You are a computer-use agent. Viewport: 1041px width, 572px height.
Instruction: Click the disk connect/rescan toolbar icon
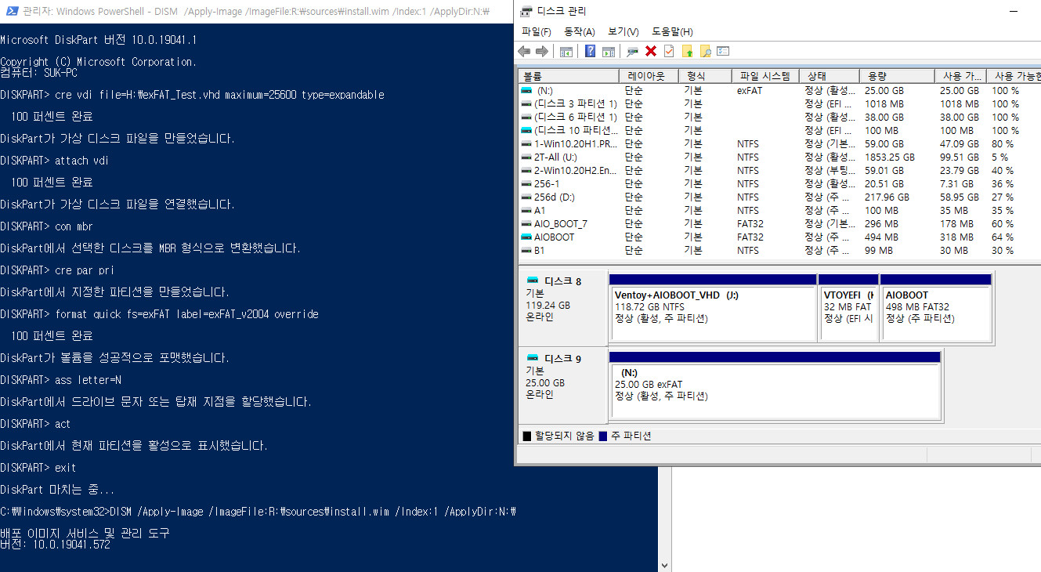[x=632, y=51]
